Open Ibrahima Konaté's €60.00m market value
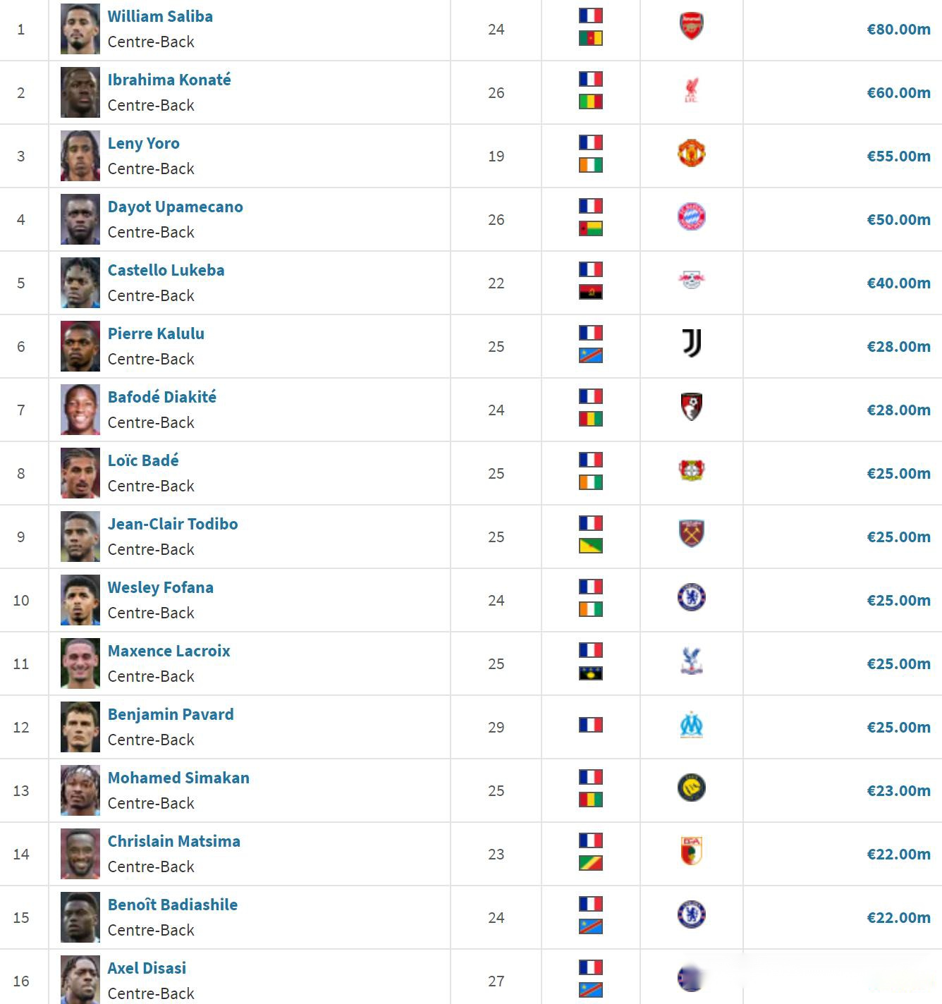 [x=898, y=92]
